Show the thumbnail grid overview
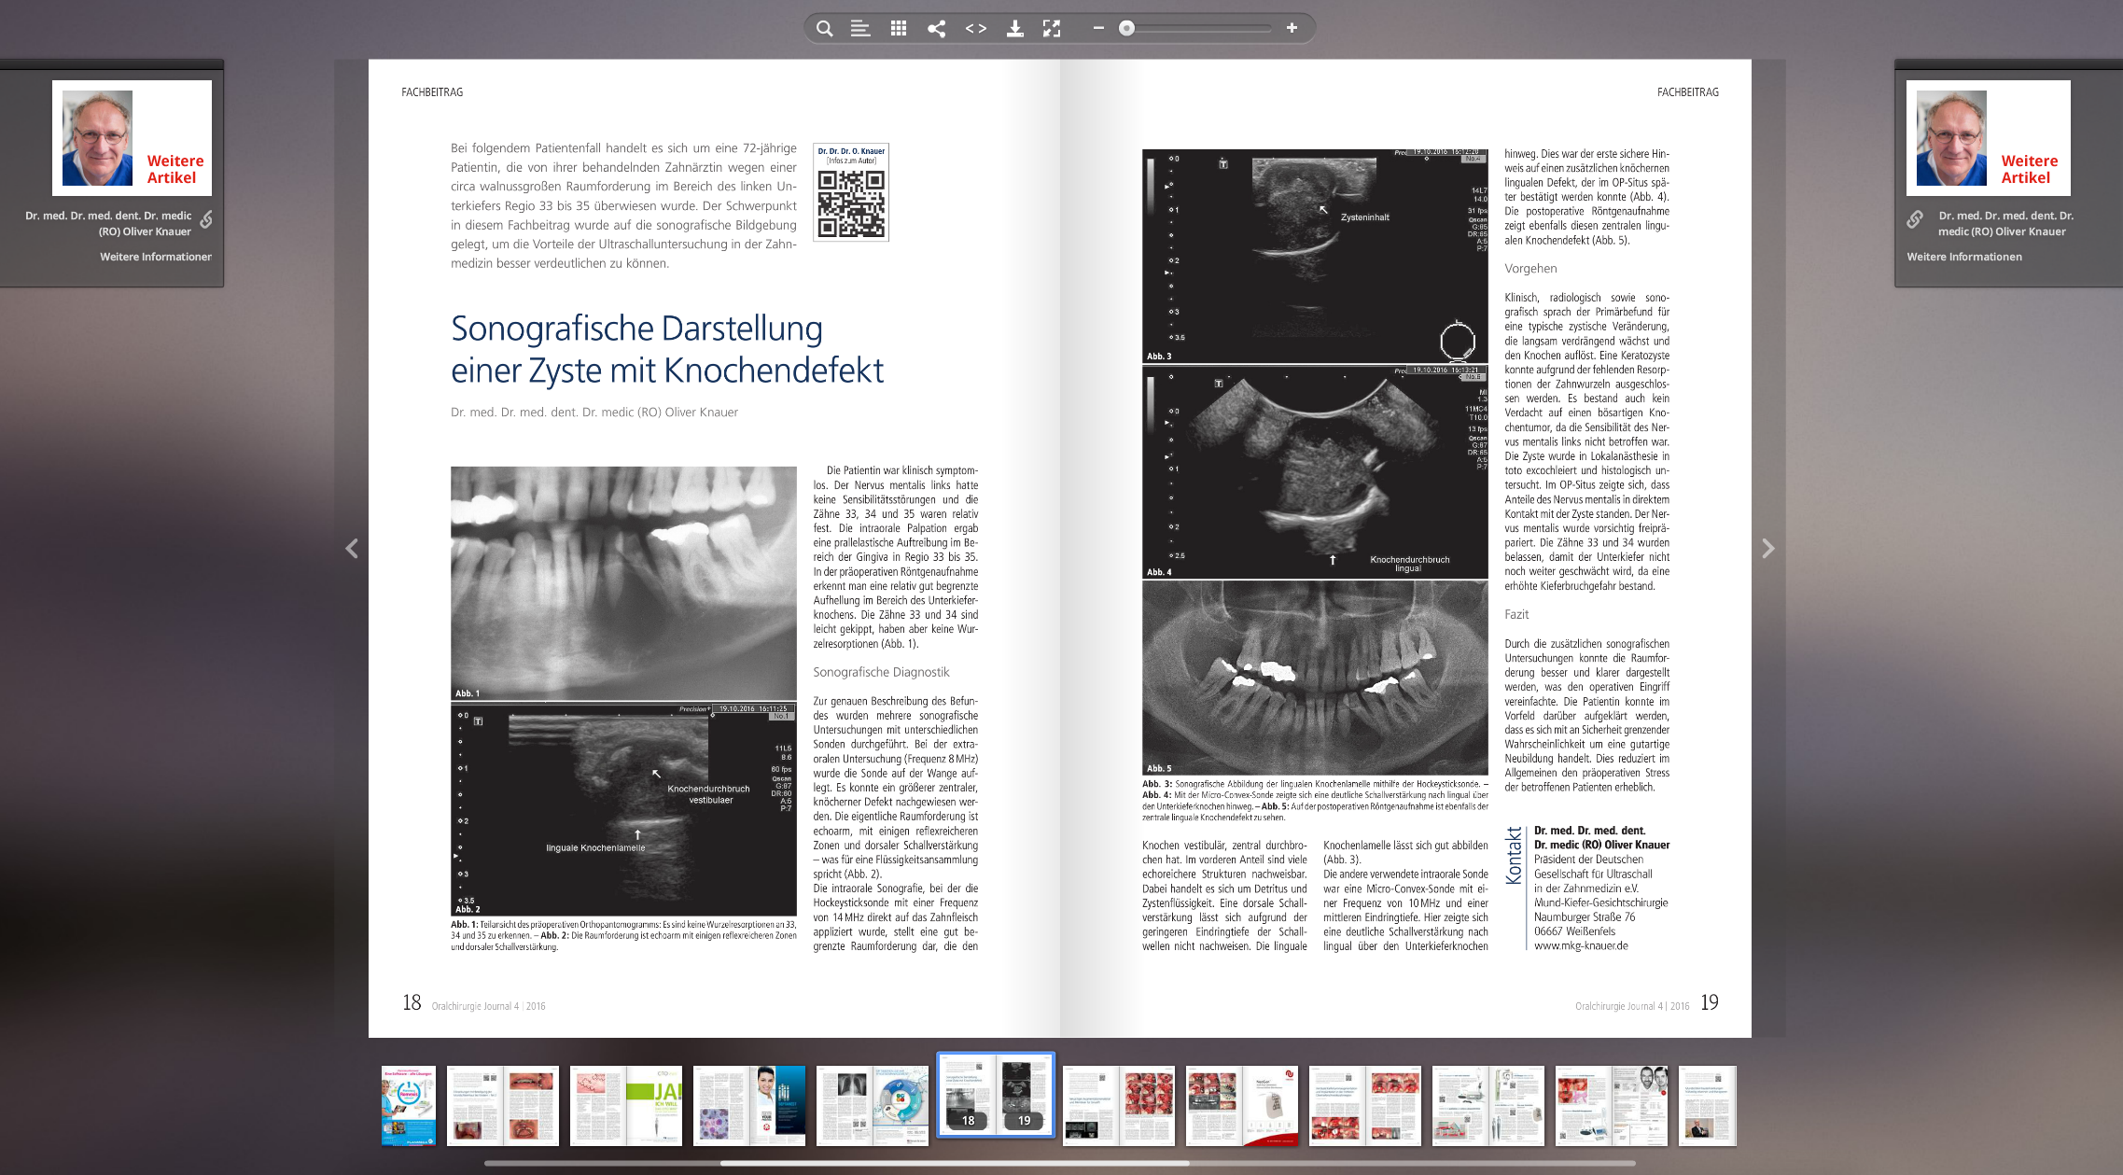Screen dimensions: 2123x1175 [x=899, y=28]
